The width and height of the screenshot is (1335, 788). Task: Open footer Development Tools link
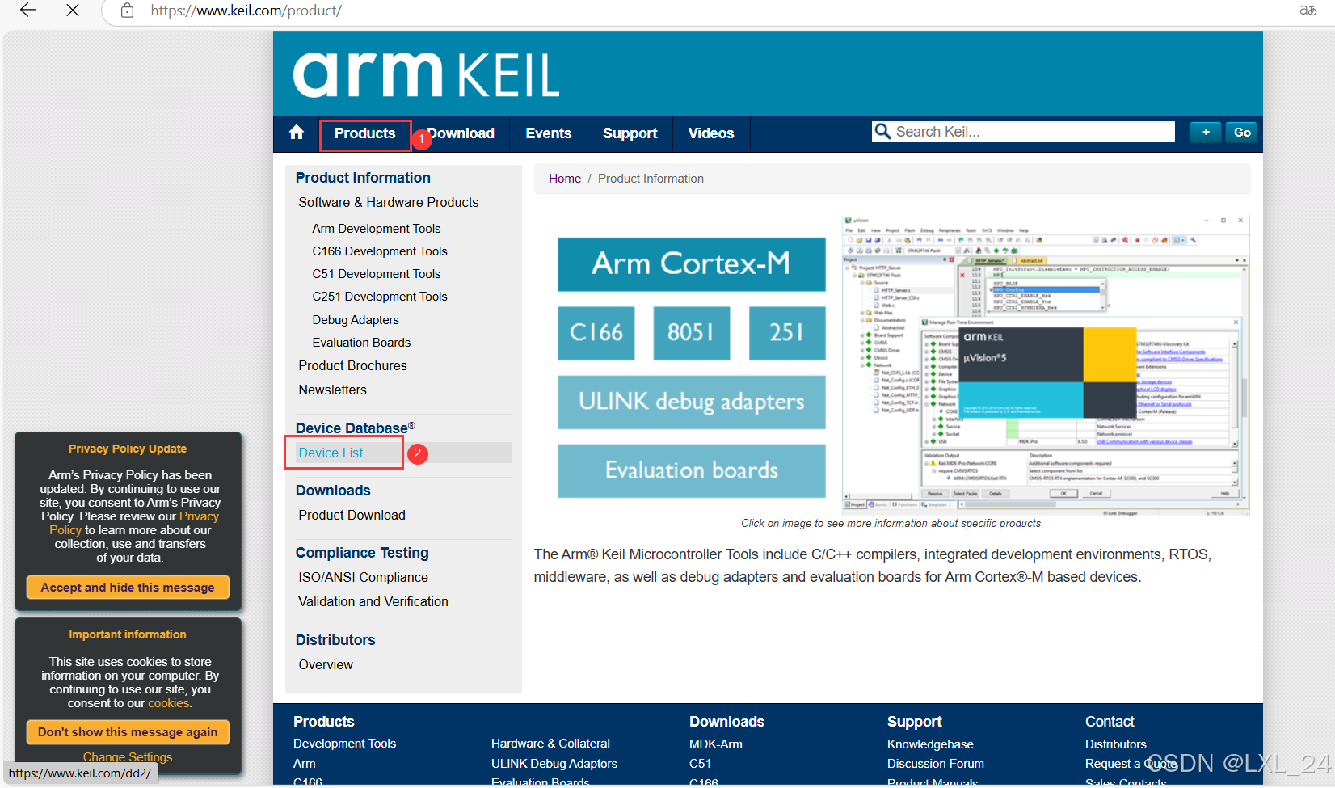coord(344,744)
